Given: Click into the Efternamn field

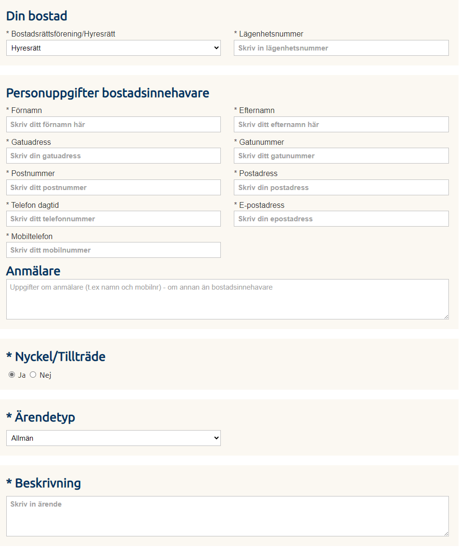Looking at the screenshot, I should coord(341,124).
